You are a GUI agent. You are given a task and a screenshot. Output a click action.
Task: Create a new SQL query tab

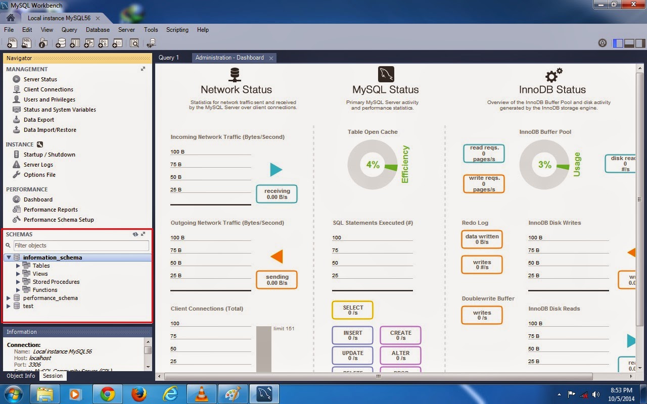click(12, 43)
